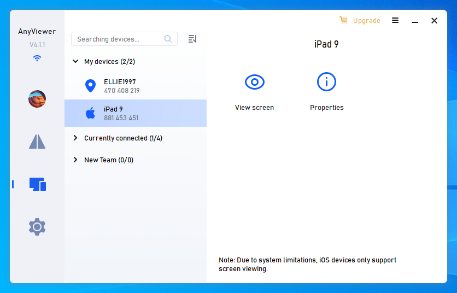Open the Properties info icon
Viewport: 457px width, 293px height.
tap(326, 81)
